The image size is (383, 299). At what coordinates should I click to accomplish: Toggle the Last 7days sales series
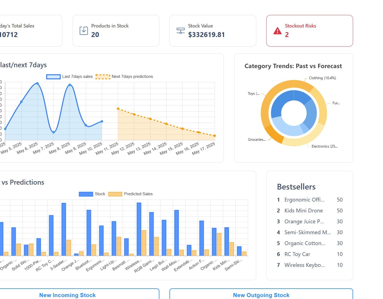point(70,77)
